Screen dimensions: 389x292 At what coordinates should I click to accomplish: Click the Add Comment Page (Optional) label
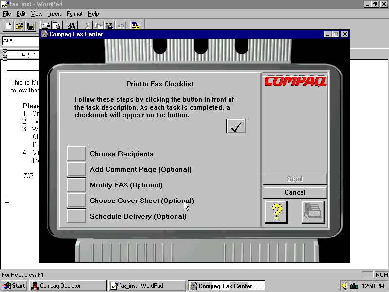pyautogui.click(x=141, y=169)
